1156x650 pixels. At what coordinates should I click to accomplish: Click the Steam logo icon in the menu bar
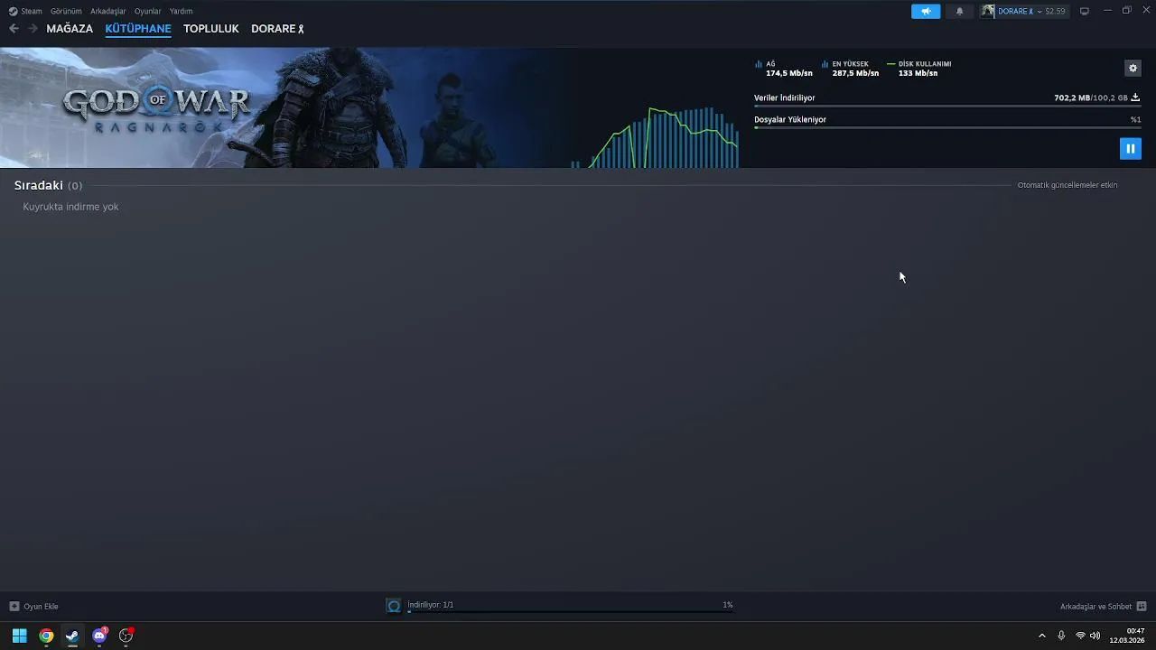pyautogui.click(x=13, y=11)
